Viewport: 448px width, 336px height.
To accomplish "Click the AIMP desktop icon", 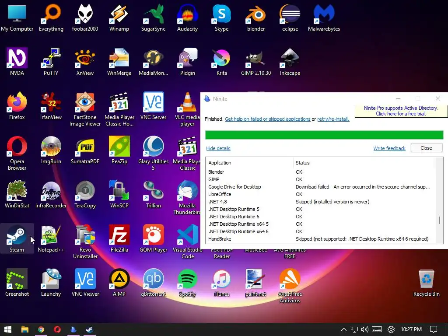I will [x=119, y=283].
